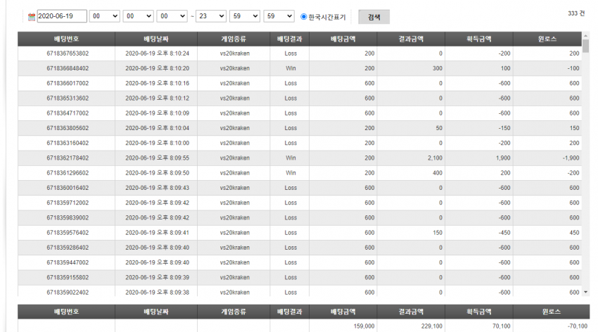Screen dimensions: 598x332
Task: Click the scrollbar down arrow
Action: pos(586,293)
